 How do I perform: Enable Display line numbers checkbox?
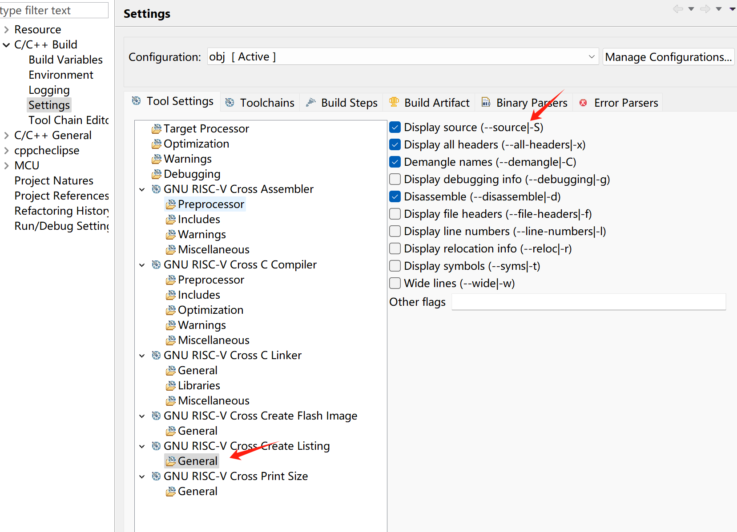point(395,232)
